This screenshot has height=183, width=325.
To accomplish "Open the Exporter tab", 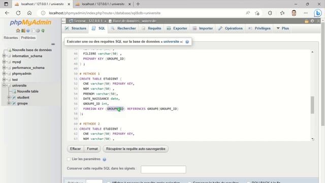I will click(177, 28).
